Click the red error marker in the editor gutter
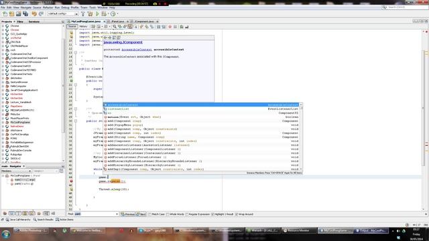 (71, 181)
